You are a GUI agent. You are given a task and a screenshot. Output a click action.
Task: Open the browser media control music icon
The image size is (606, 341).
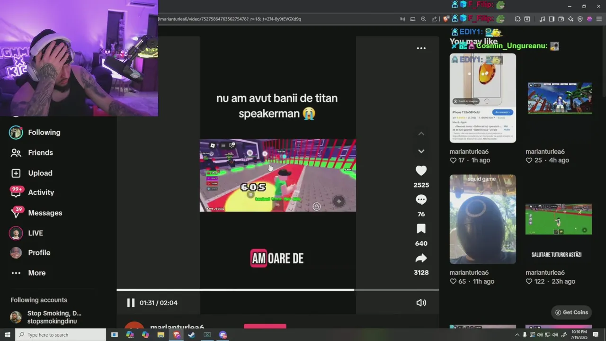coord(542,19)
